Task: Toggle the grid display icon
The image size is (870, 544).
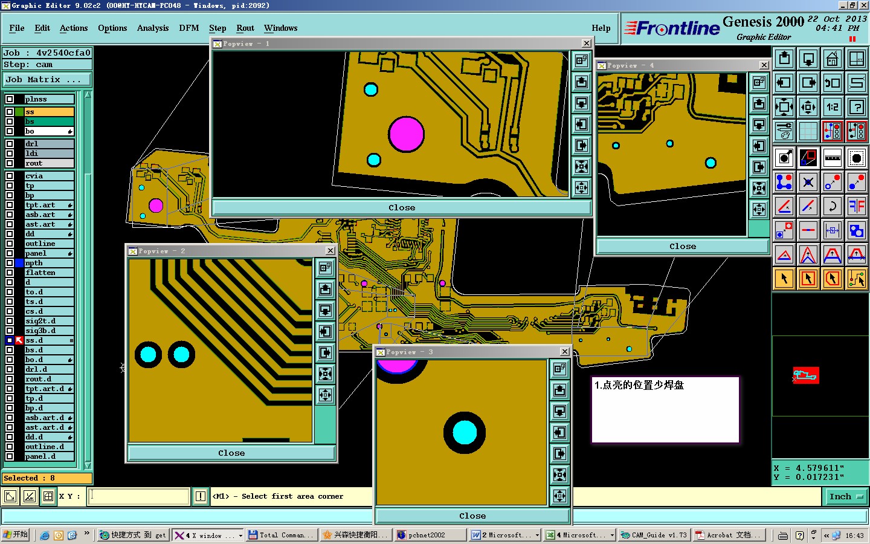Action: 808,131
